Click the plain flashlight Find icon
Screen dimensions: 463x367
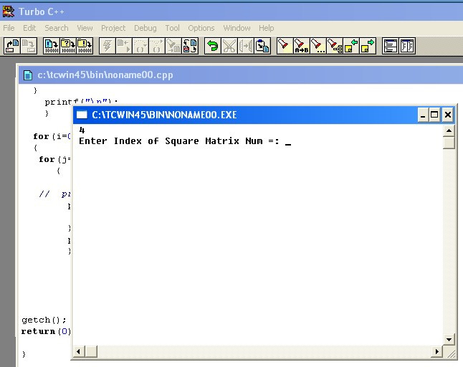(285, 46)
